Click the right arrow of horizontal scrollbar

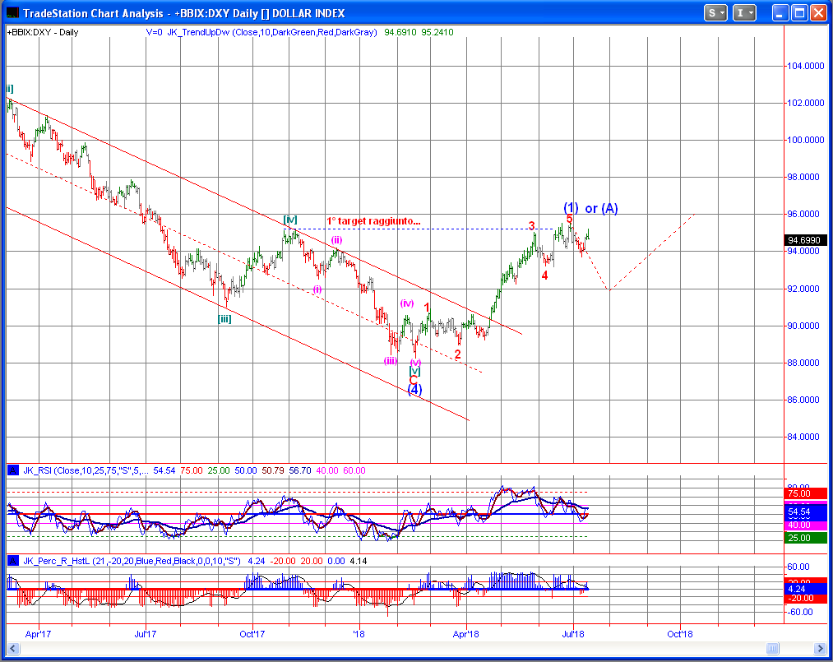pos(820,648)
